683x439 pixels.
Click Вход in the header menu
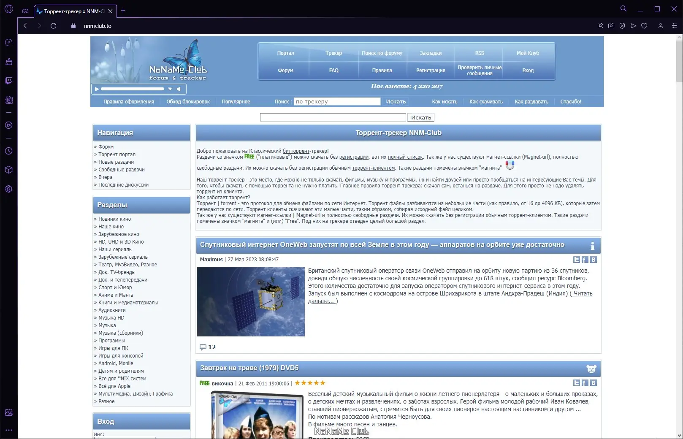(x=528, y=70)
